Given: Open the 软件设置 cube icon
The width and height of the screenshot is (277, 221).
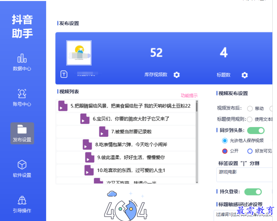Looking at the screenshot, I should [22, 165].
